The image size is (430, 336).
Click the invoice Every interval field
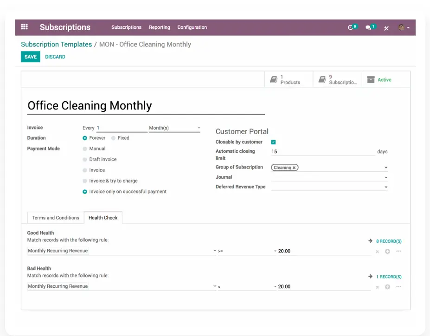point(122,128)
